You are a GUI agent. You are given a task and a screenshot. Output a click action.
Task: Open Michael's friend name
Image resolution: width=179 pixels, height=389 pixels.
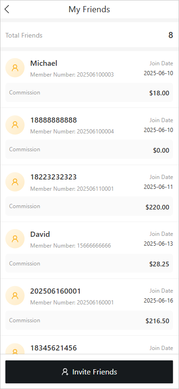point(44,63)
